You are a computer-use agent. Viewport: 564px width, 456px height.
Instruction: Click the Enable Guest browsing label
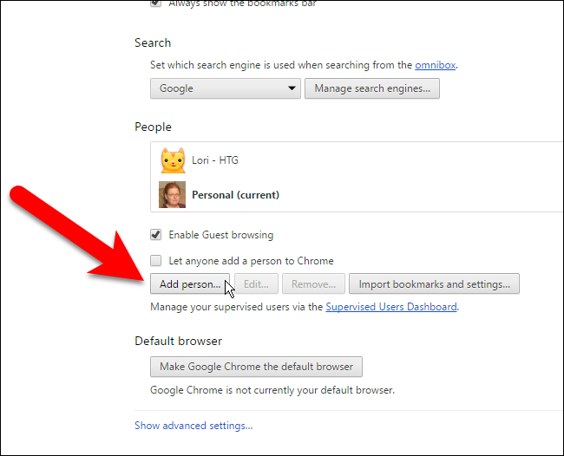tap(221, 235)
